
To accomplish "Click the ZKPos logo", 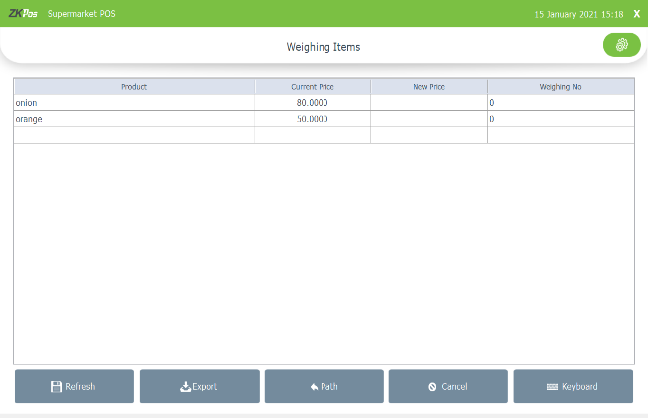I will (23, 13).
